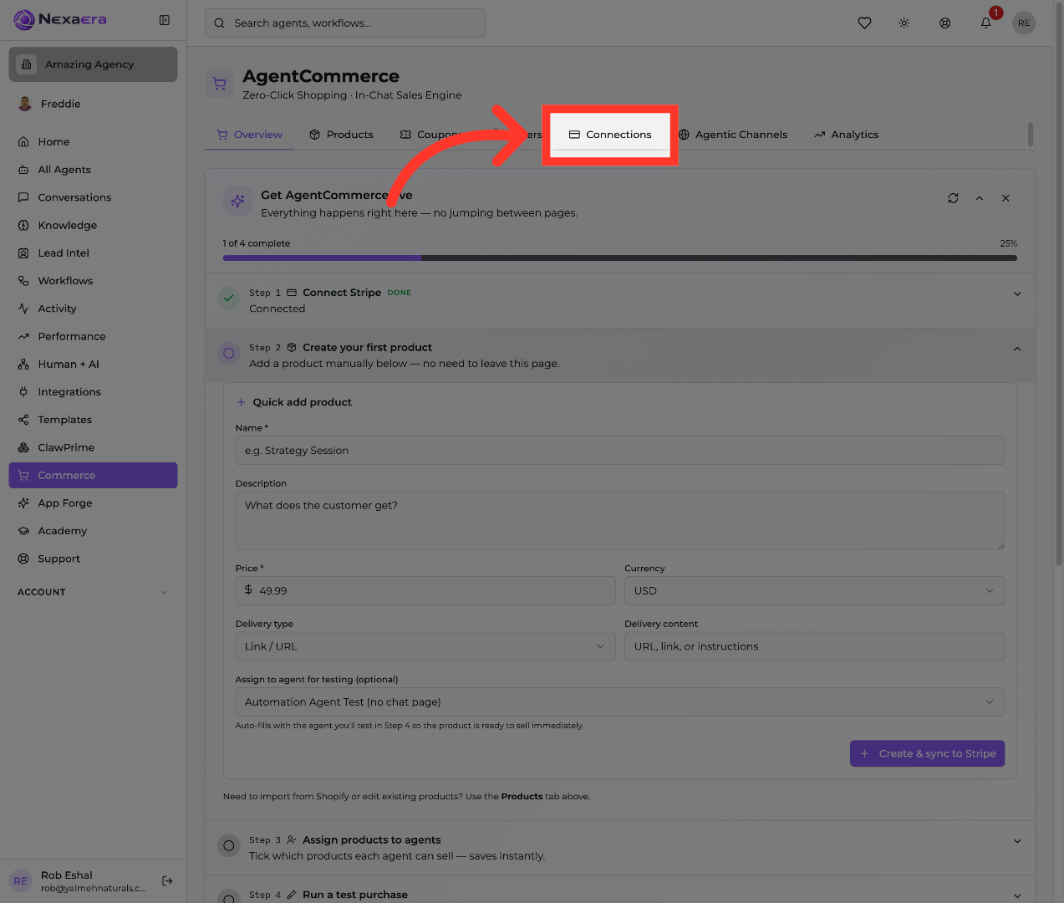Switch to the Analytics tab
The image size is (1064, 903).
[x=846, y=135]
